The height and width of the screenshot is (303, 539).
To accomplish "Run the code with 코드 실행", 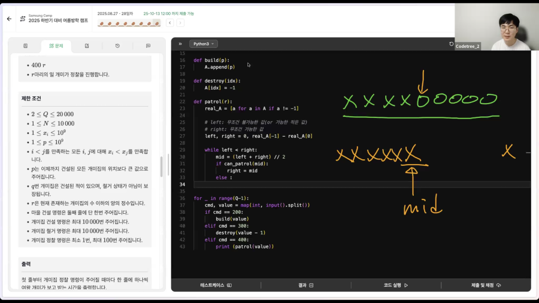I will [396, 285].
